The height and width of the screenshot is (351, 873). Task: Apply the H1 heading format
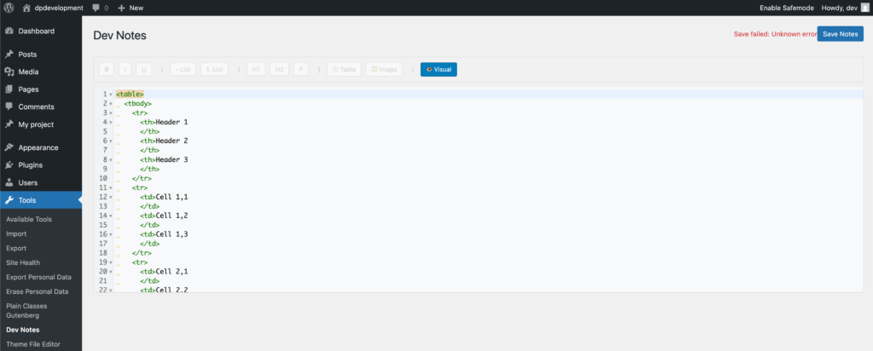[256, 70]
